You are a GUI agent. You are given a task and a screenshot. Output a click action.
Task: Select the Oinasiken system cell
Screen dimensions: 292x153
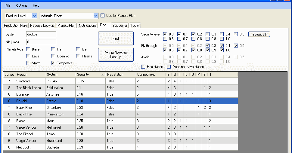60,107
